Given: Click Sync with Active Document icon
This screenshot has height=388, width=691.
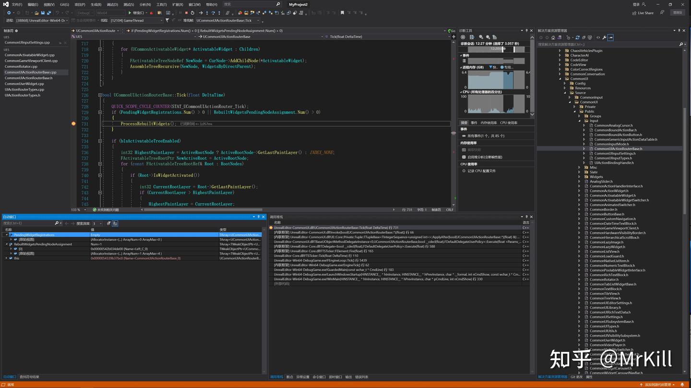Looking at the screenshot, I should [577, 37].
